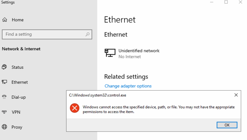Click the Proxy globe icon
The height and width of the screenshot is (140, 247).
point(4,127)
